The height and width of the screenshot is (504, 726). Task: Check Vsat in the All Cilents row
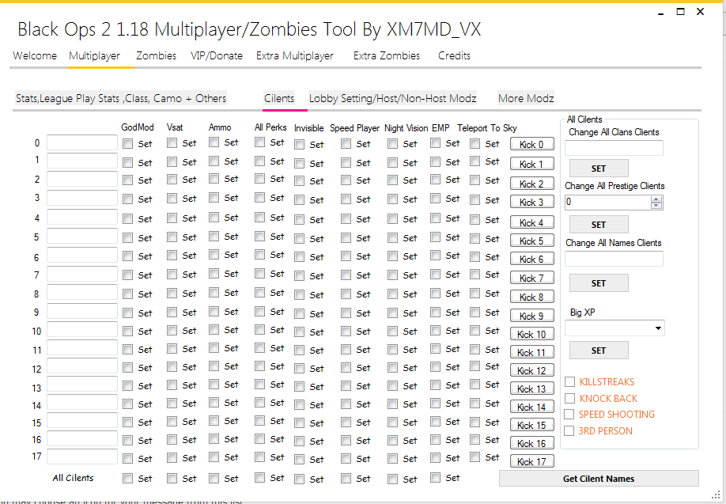(x=172, y=479)
